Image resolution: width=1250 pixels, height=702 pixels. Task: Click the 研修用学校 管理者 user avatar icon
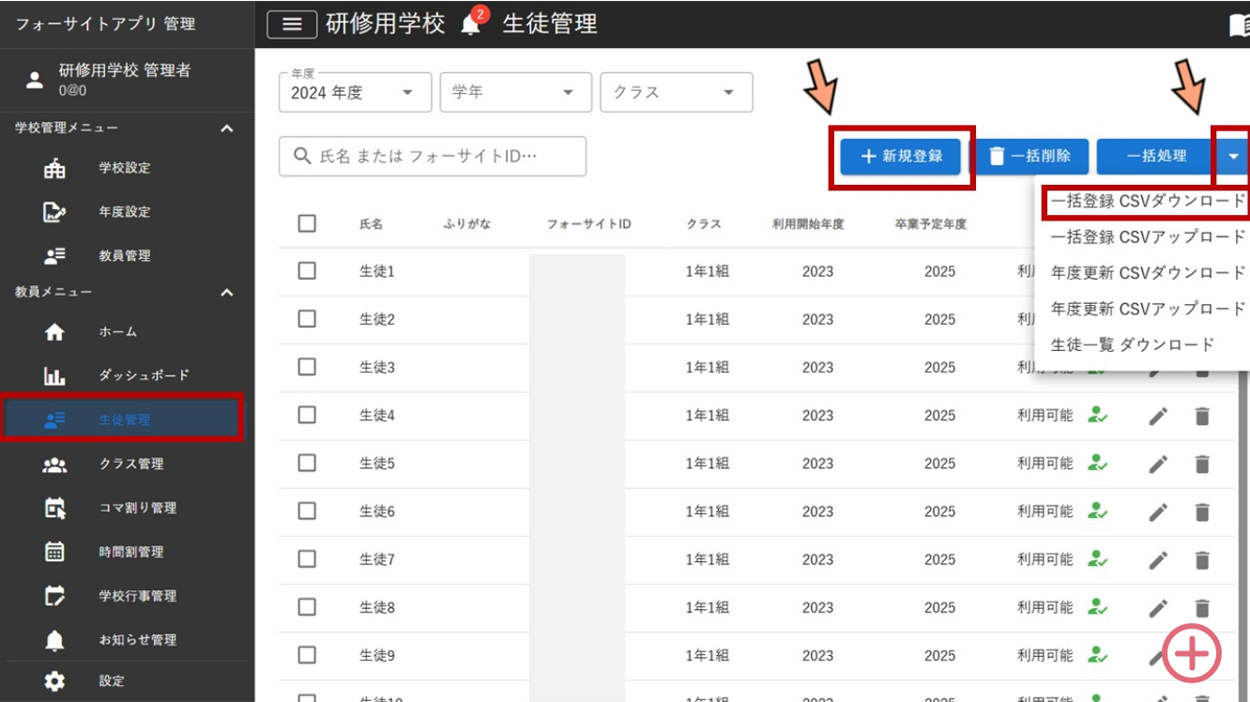click(35, 80)
